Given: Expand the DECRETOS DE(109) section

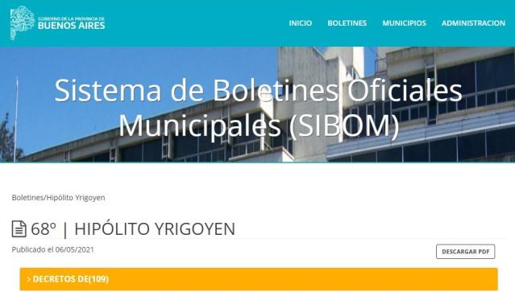Looking at the screenshot, I should point(259,279).
